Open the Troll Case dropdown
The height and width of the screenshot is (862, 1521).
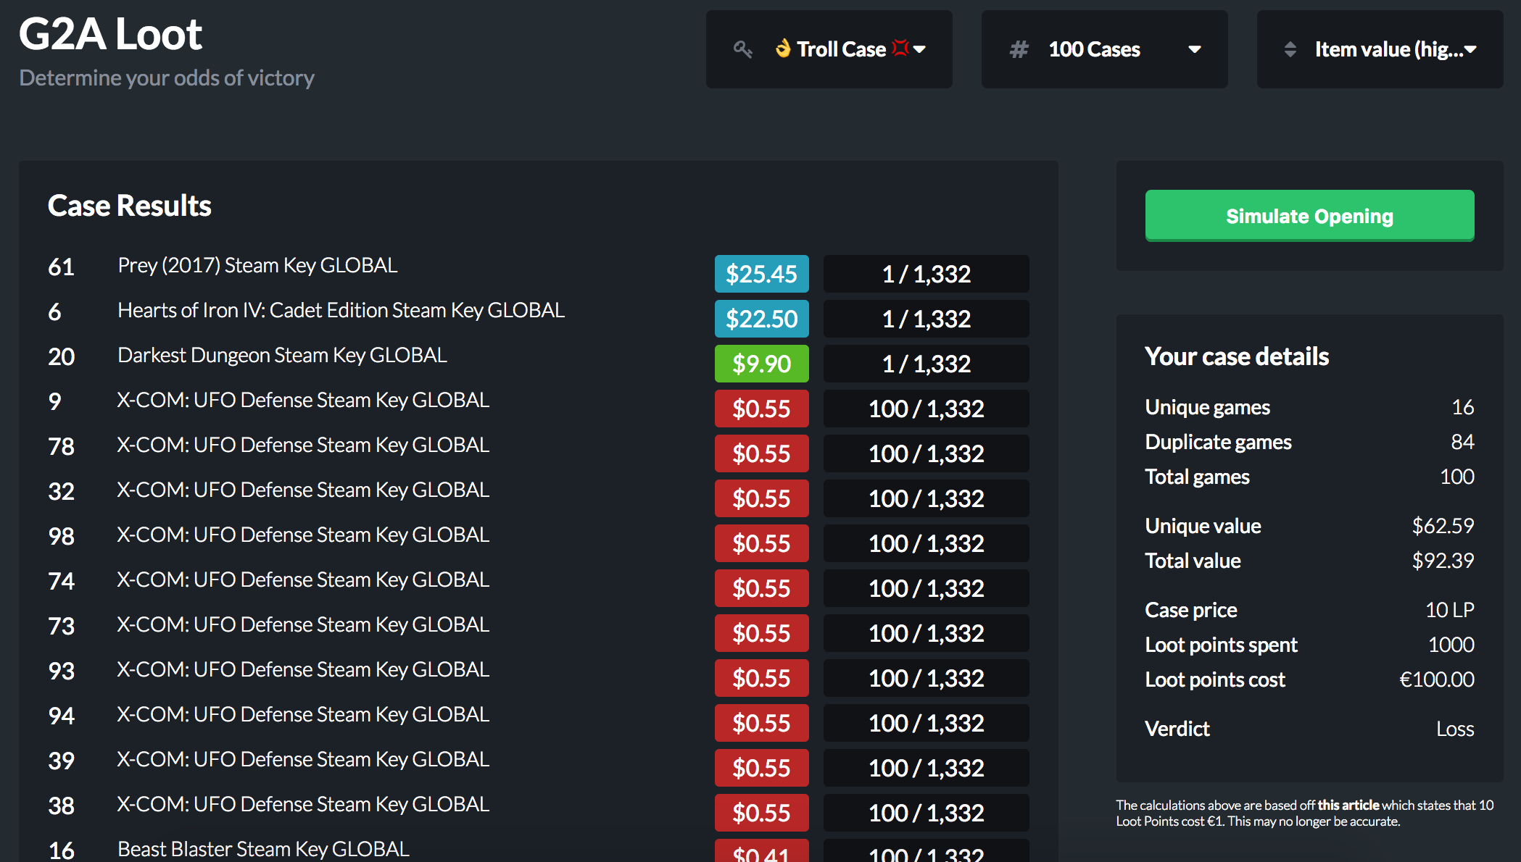(829, 49)
